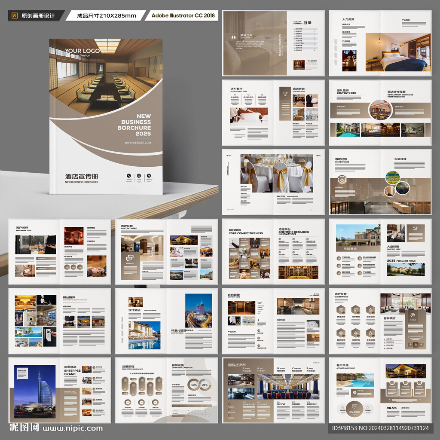
Task: Click the 目录 contents heading
Action: (x=308, y=23)
